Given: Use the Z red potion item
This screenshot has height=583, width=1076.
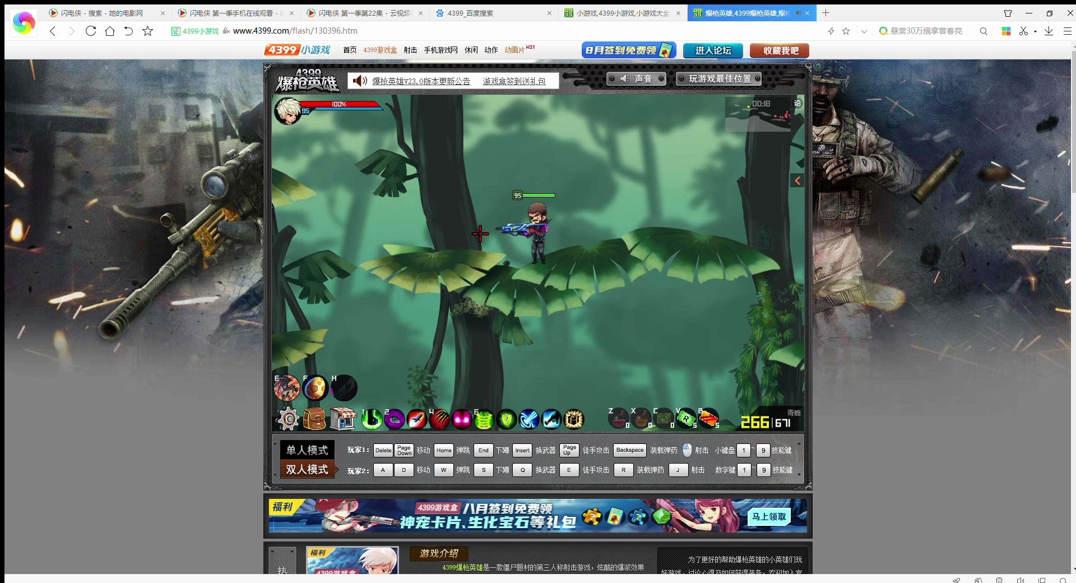Looking at the screenshot, I should 619,418.
